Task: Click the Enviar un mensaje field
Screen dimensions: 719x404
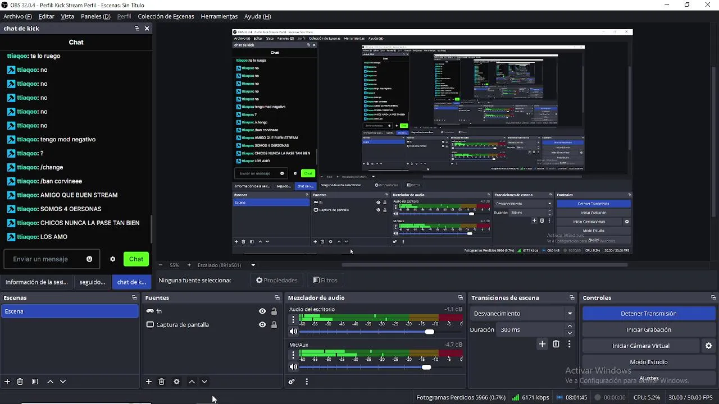Action: [52, 259]
